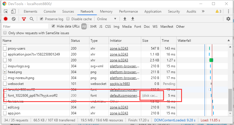Viewport: 234px width, 125px height.
Task: Open the Memory tab
Action: point(106,11)
